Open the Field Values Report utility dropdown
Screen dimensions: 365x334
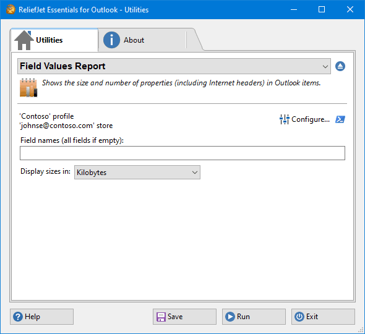point(174,66)
